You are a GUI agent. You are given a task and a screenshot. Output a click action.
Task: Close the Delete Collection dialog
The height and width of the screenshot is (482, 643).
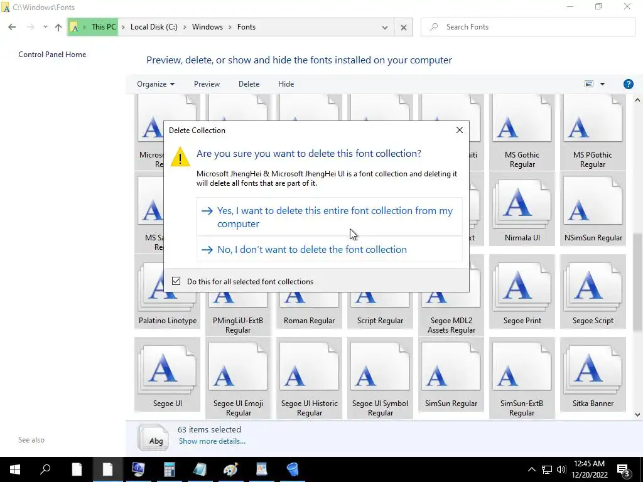(x=459, y=130)
